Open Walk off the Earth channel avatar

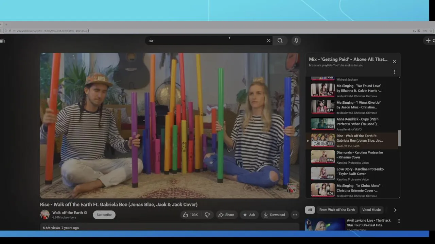tap(45, 215)
